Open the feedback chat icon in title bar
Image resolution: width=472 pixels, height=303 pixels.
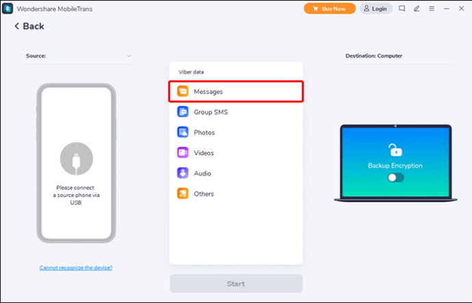[x=402, y=8]
